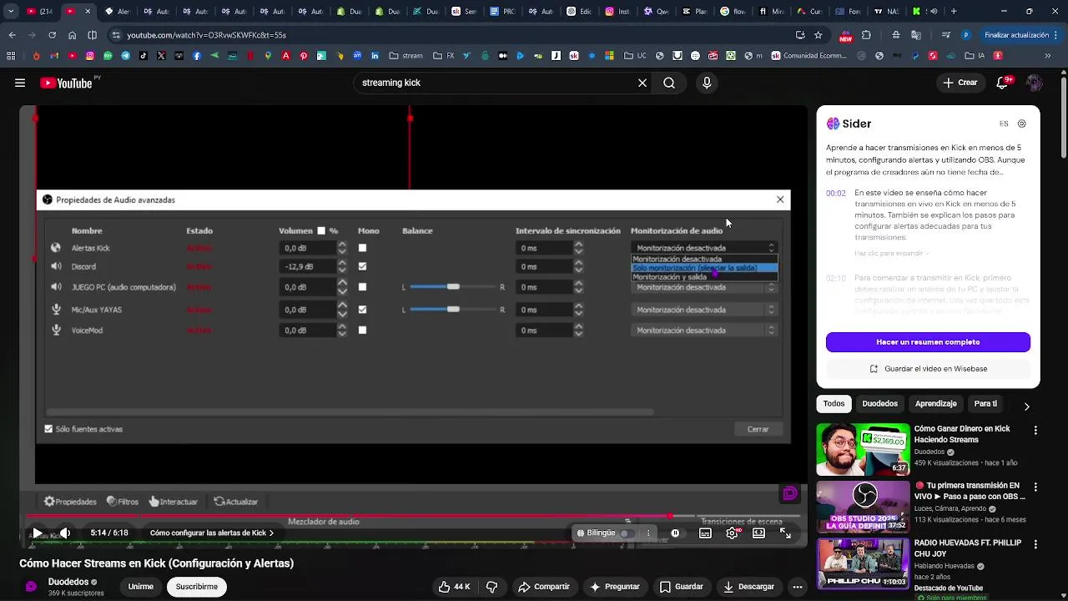1068x601 pixels.
Task: Clear the search box text
Action: [642, 83]
